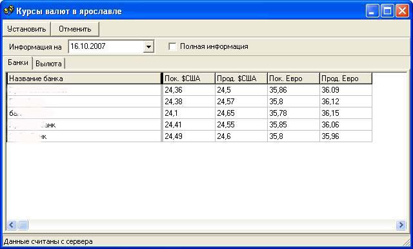Maximize the Курсы валют window

pos(387,11)
